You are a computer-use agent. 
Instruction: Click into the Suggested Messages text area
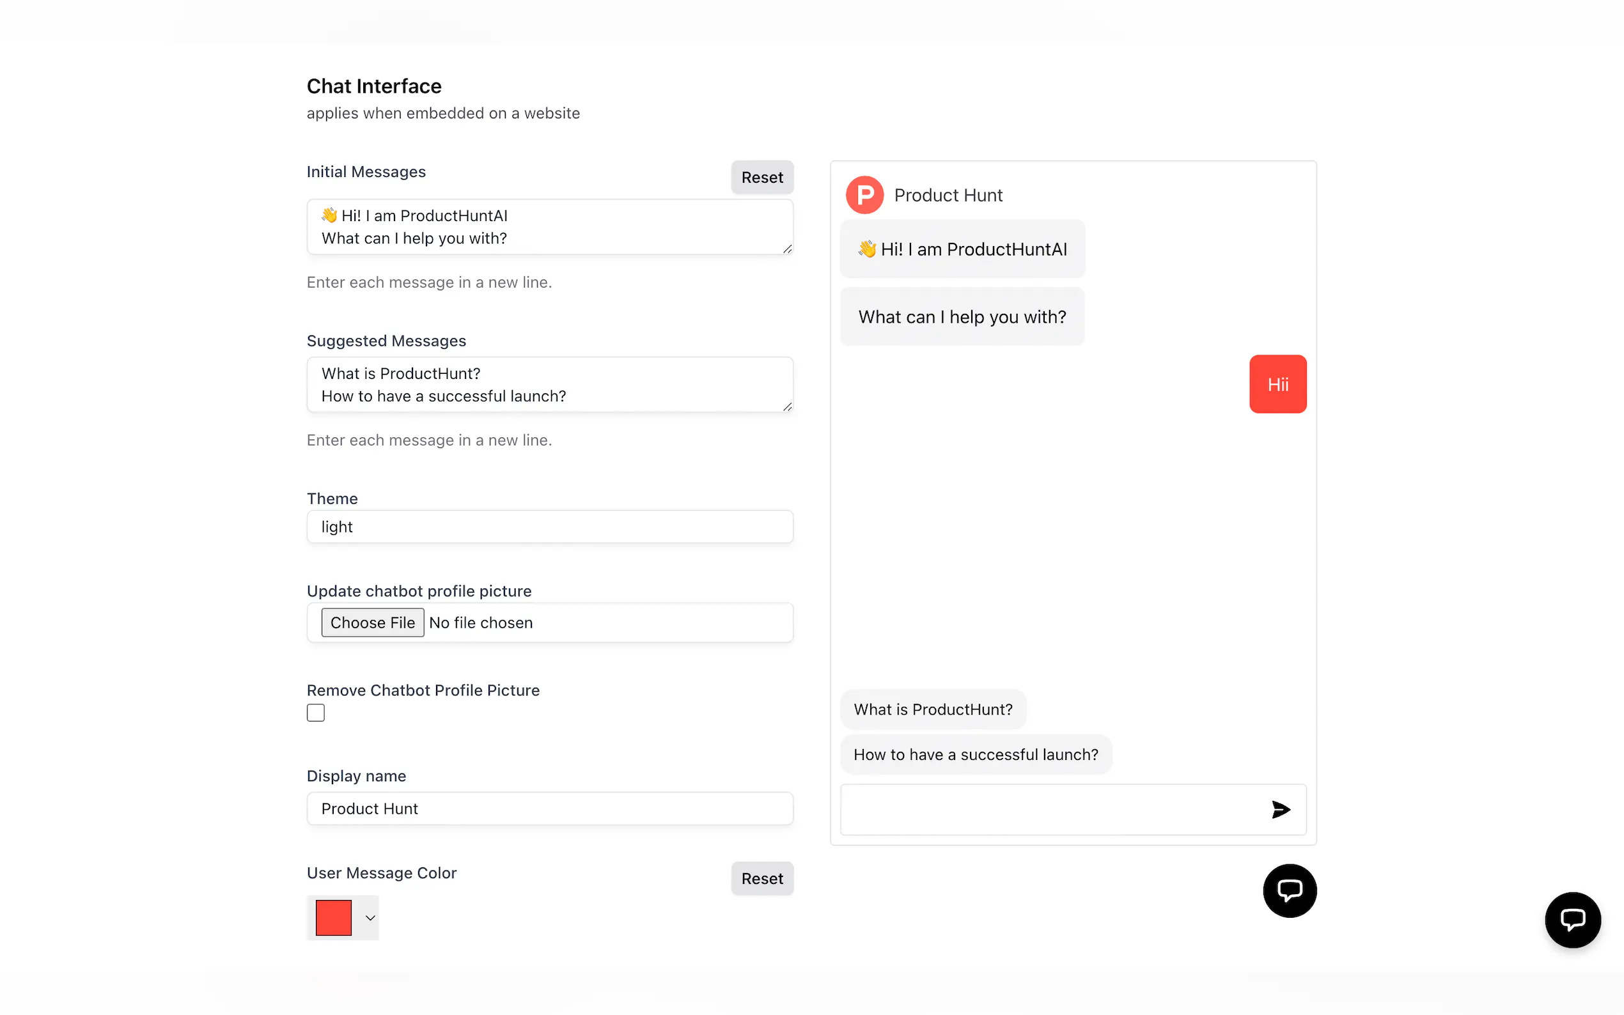coord(549,385)
